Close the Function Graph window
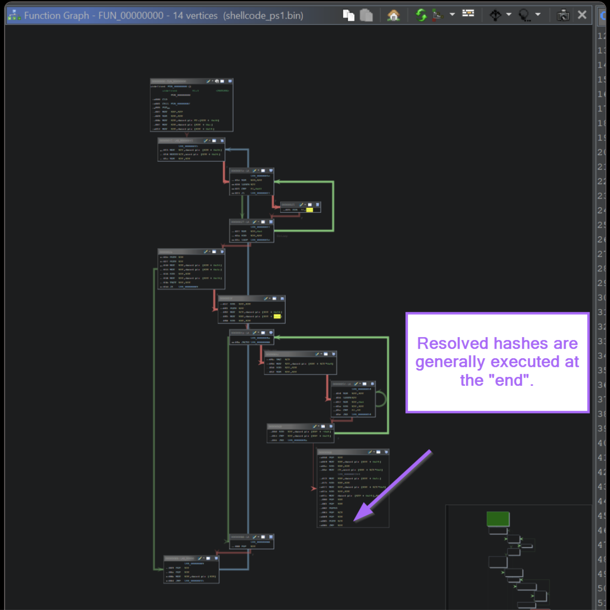This screenshot has height=610, width=610. [582, 15]
